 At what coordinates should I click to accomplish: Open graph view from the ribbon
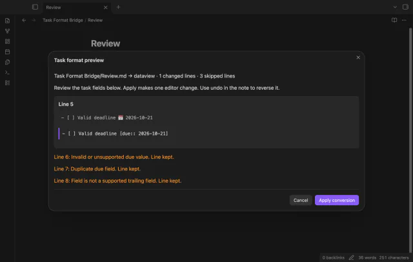click(x=7, y=31)
